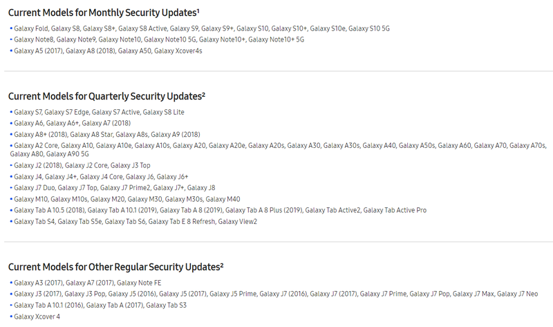The height and width of the screenshot is (327, 553).
Task: Click the Galaxy A6, Galaxy A6+ line
Action: pos(71,123)
